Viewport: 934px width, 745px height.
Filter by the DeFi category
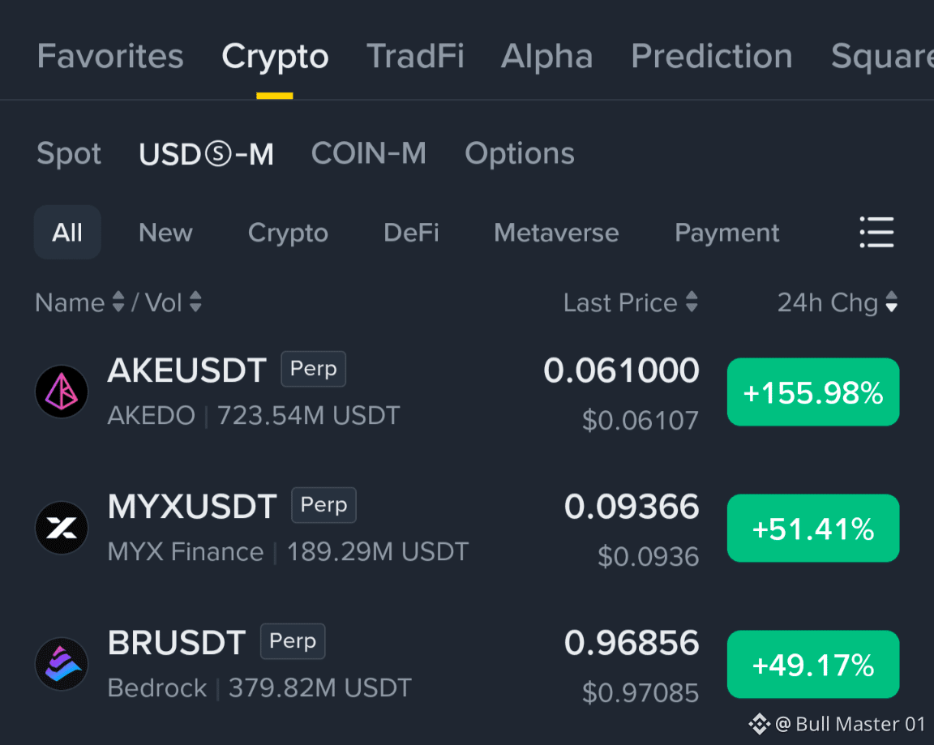tap(411, 233)
